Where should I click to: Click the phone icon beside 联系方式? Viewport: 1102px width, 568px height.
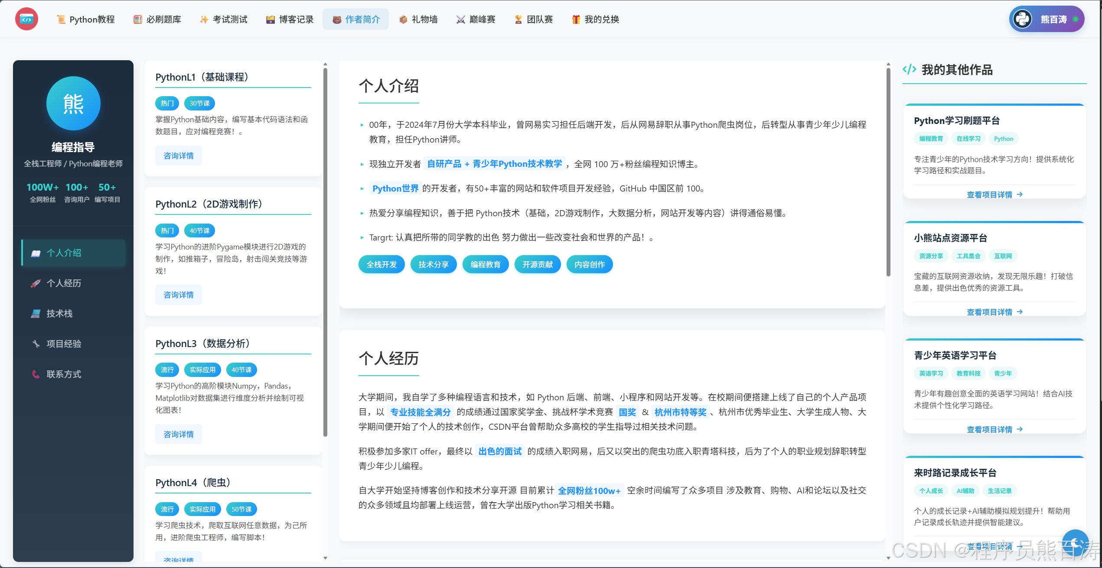point(36,374)
